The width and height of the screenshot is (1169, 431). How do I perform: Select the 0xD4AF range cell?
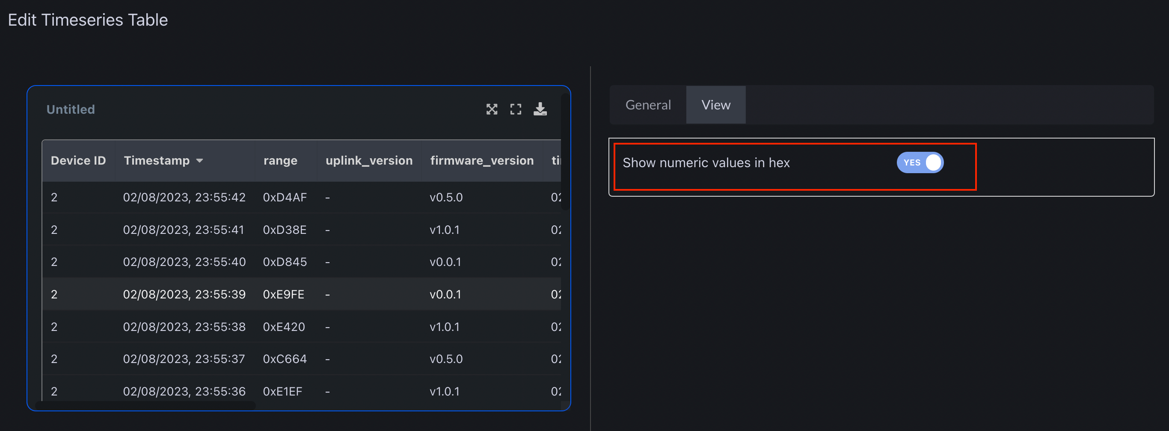click(285, 198)
